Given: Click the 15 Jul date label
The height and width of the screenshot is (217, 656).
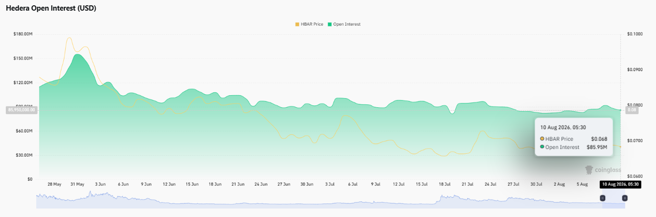Looking at the screenshot, I should click(422, 184).
